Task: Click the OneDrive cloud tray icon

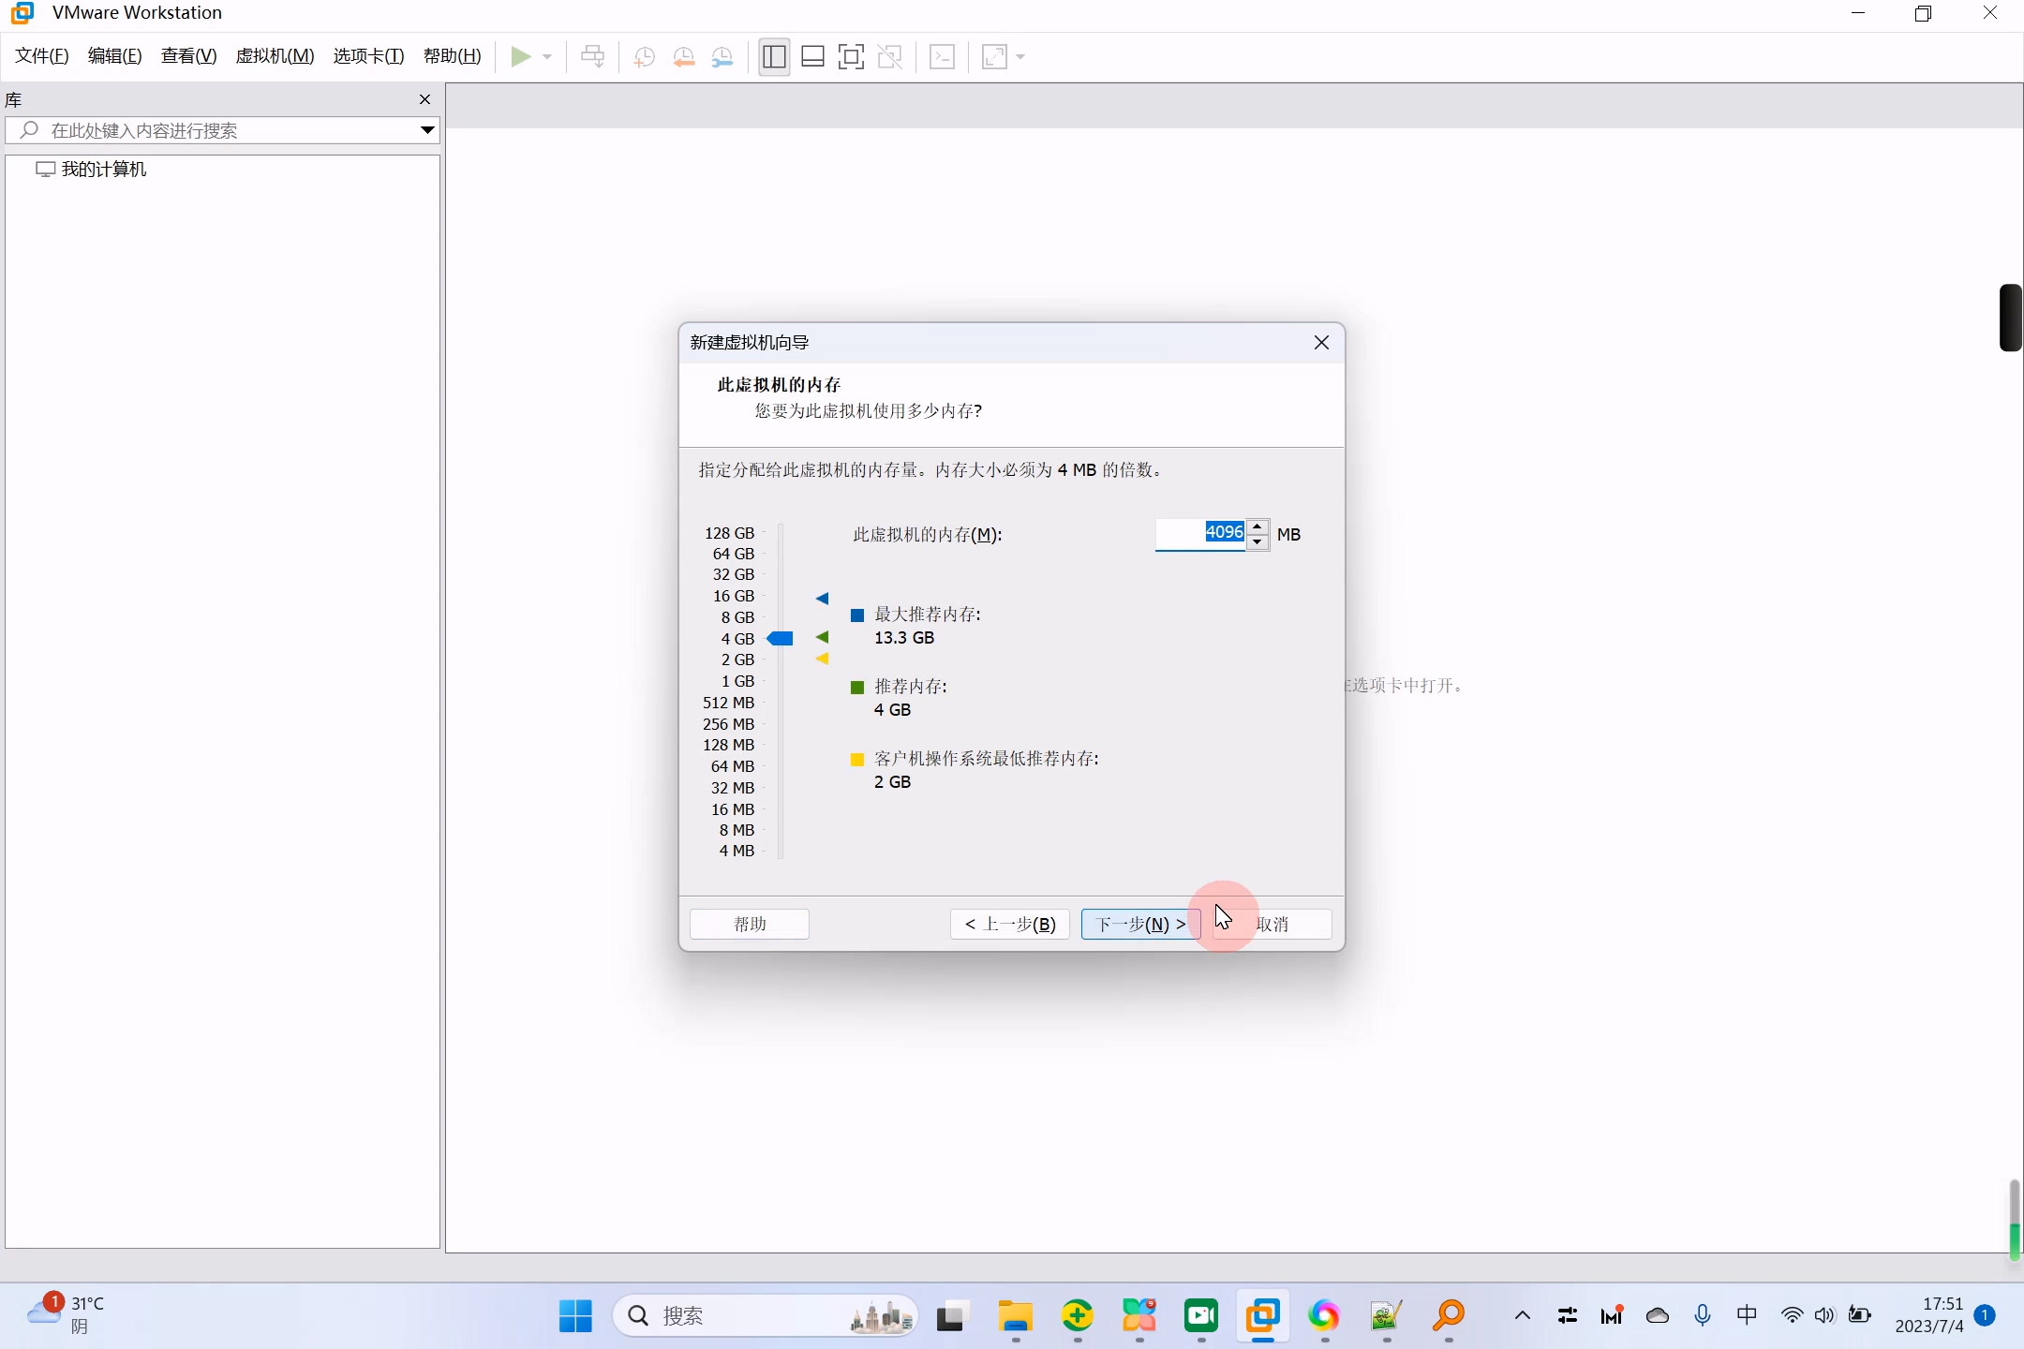Action: [x=1657, y=1316]
